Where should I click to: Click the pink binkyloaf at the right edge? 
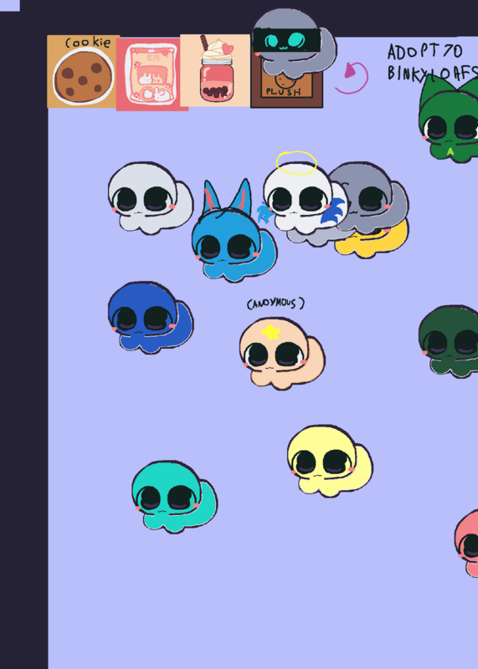pos(466,543)
